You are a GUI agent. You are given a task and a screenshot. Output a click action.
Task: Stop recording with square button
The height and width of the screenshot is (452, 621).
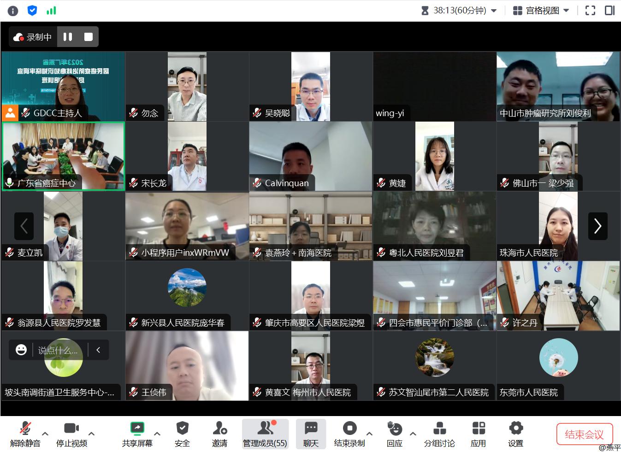tap(89, 37)
